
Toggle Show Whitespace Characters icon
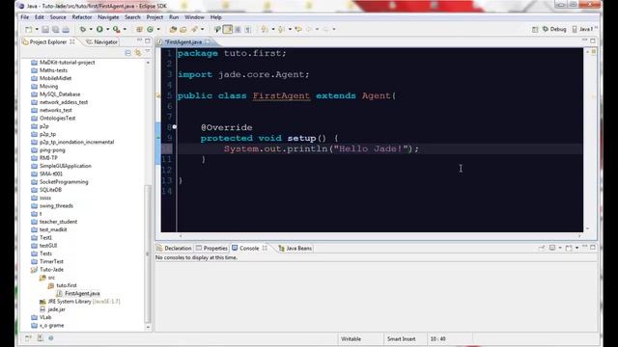point(248,29)
